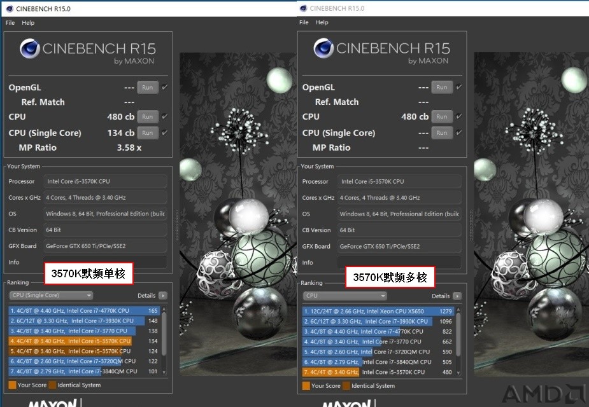Click right ranking list scrollbar thumb
The height and width of the screenshot is (407, 589).
(458, 335)
